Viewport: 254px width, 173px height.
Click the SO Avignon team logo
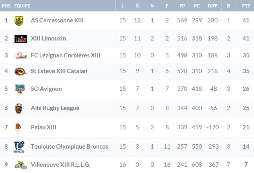19,89
